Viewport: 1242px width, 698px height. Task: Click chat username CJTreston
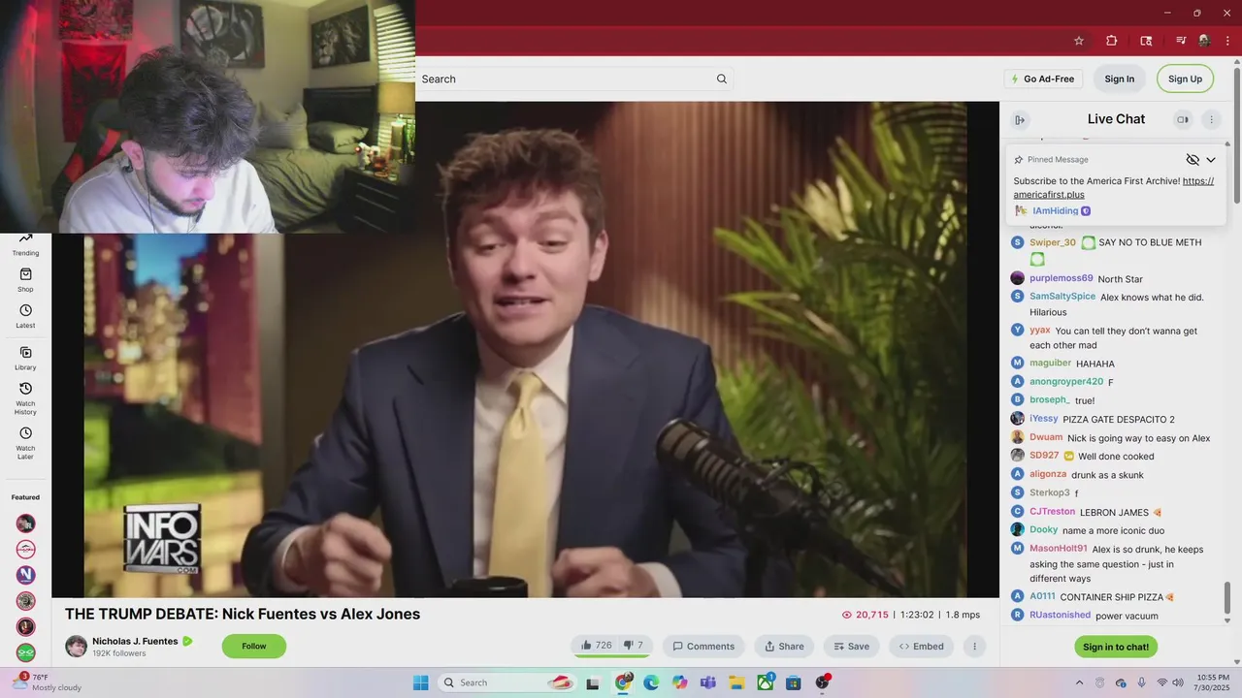pyautogui.click(x=1052, y=512)
